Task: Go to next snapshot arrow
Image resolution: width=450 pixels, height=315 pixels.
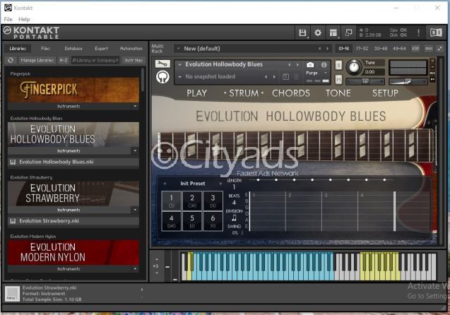Action: [x=274, y=76]
